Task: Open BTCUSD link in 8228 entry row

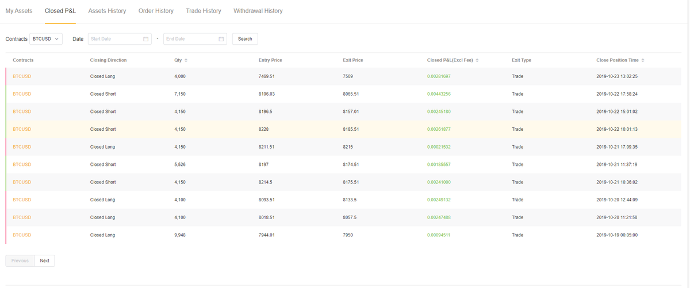Action: click(x=22, y=129)
